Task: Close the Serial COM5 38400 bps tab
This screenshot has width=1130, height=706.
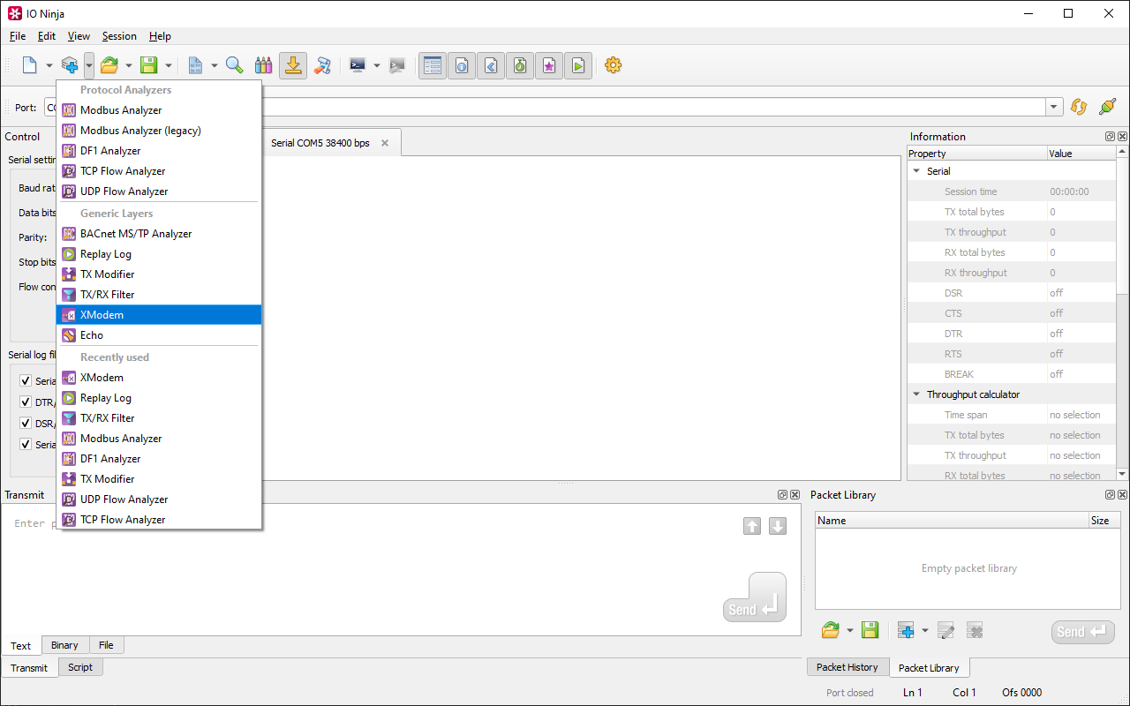Action: click(385, 143)
